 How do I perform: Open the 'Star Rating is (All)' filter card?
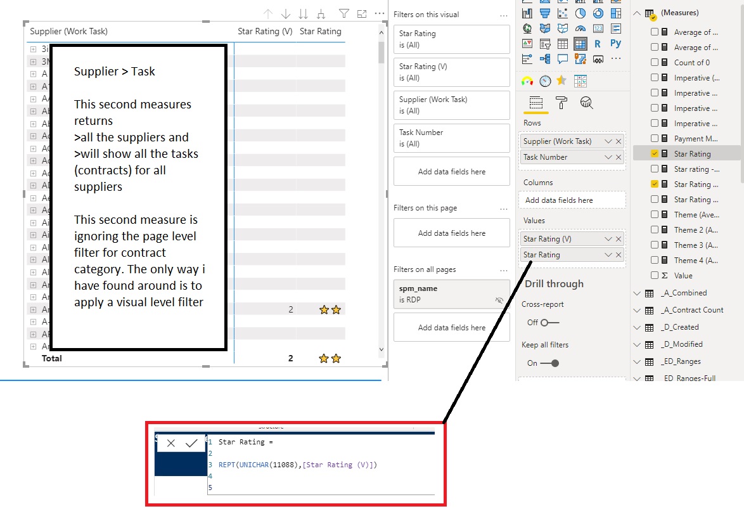452,39
